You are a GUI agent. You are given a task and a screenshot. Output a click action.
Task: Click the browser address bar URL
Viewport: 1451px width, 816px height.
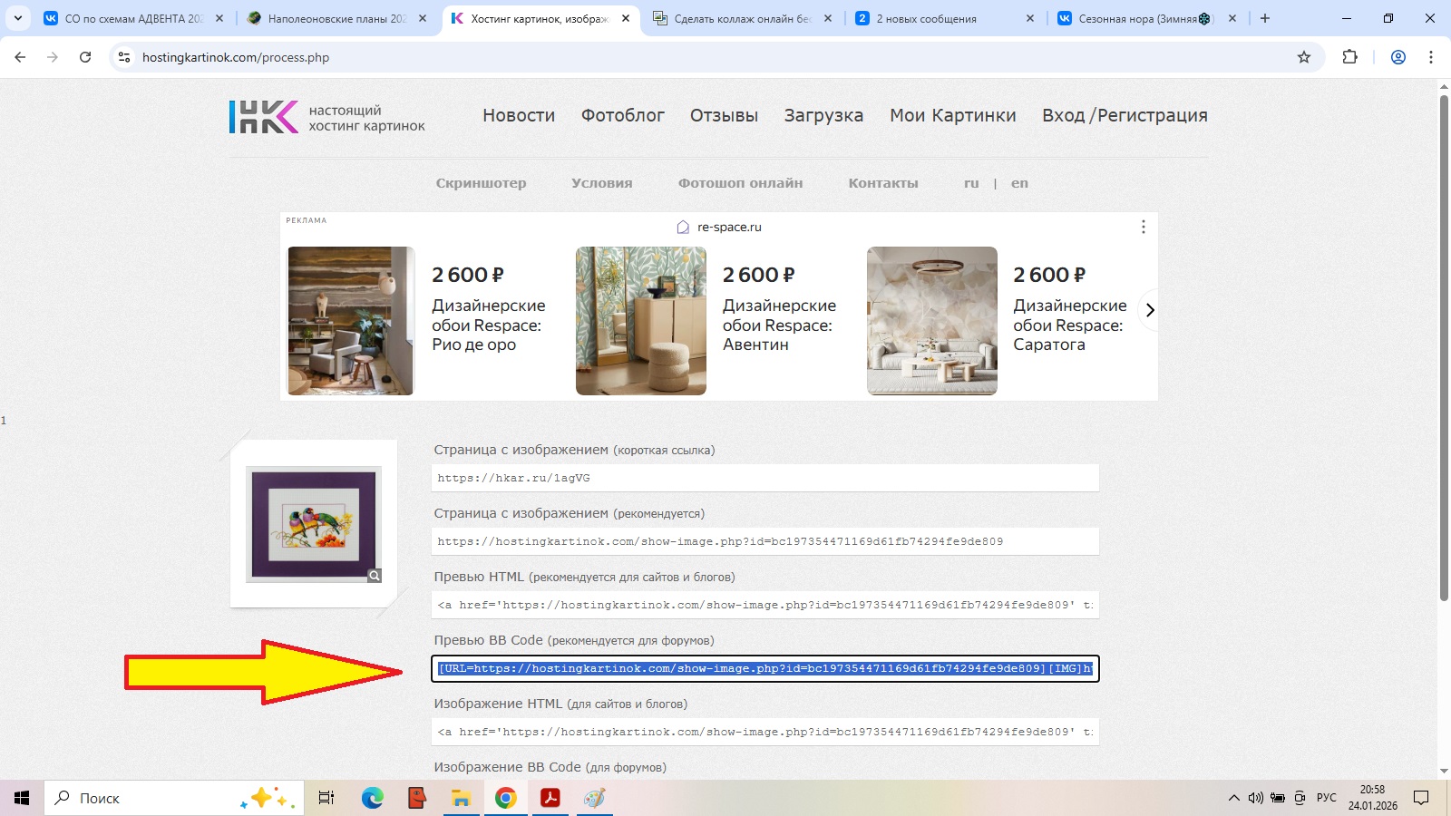236,57
